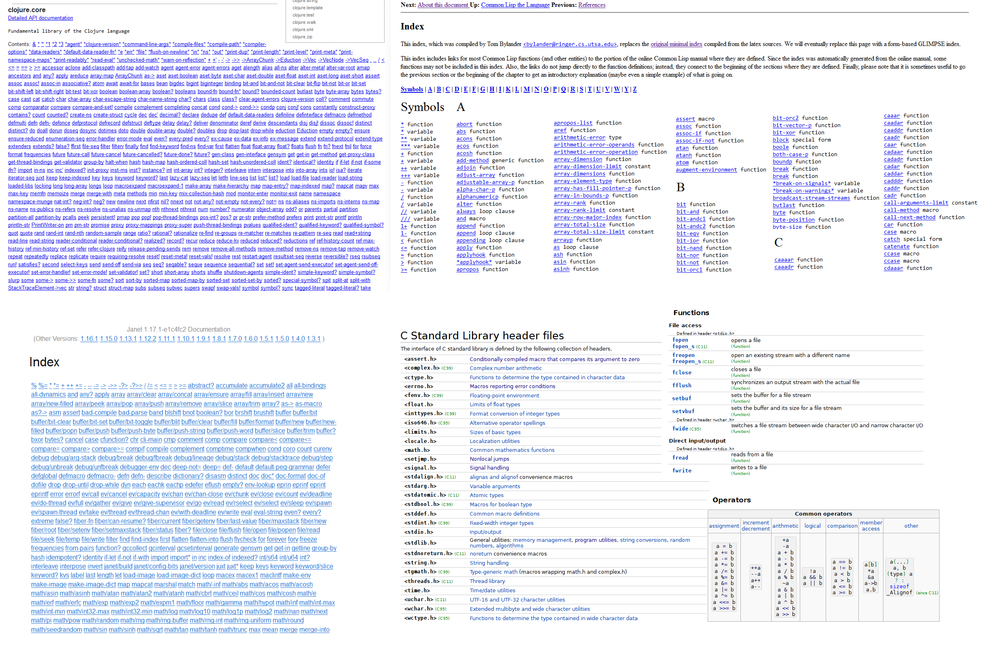Open Janet version 1.3.1 documentation
The image size is (984, 656).
pyautogui.click(x=313, y=339)
